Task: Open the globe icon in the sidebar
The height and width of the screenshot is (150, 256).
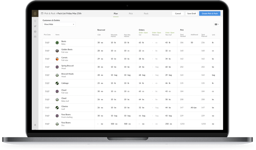Action: coord(35,32)
